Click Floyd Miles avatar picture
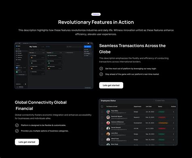Viewport: 192px width, 158px height. (108, 112)
